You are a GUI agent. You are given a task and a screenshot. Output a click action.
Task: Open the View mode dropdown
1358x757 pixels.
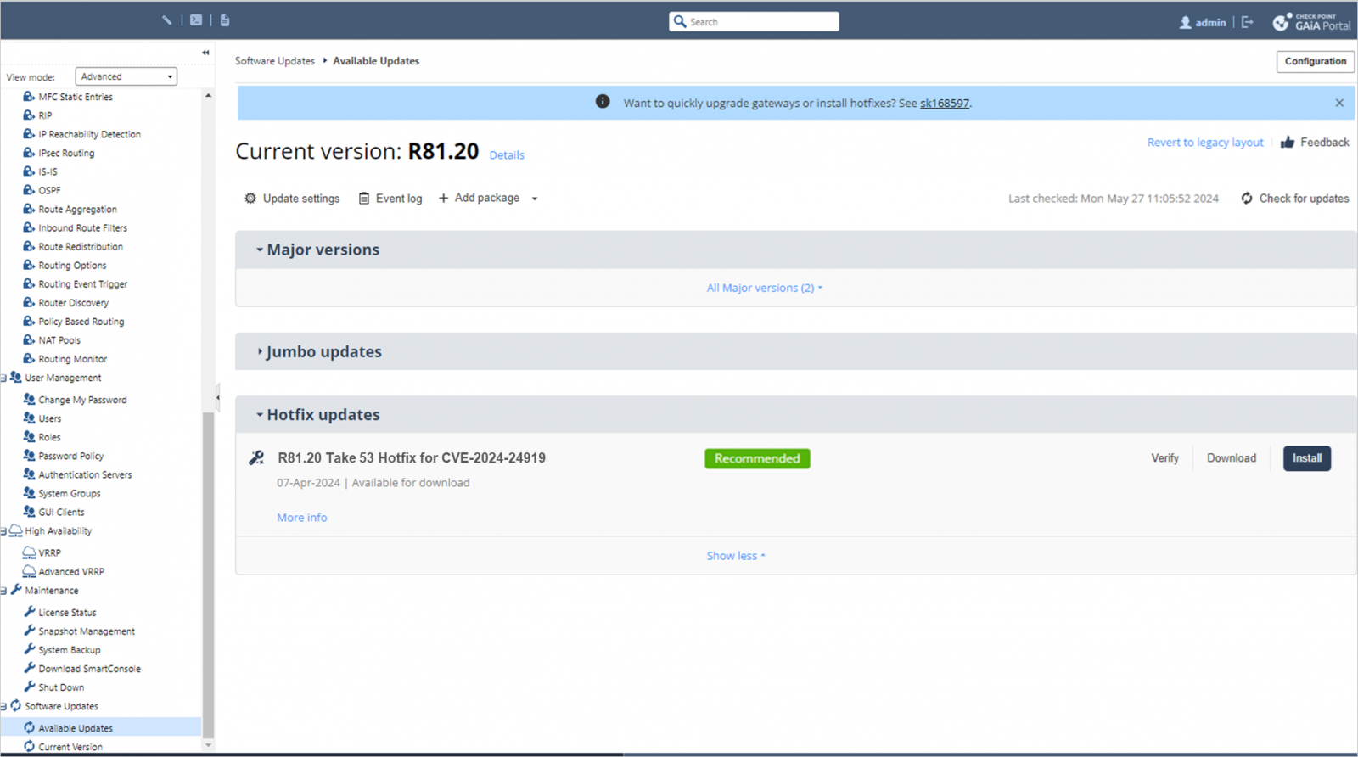[x=126, y=76]
